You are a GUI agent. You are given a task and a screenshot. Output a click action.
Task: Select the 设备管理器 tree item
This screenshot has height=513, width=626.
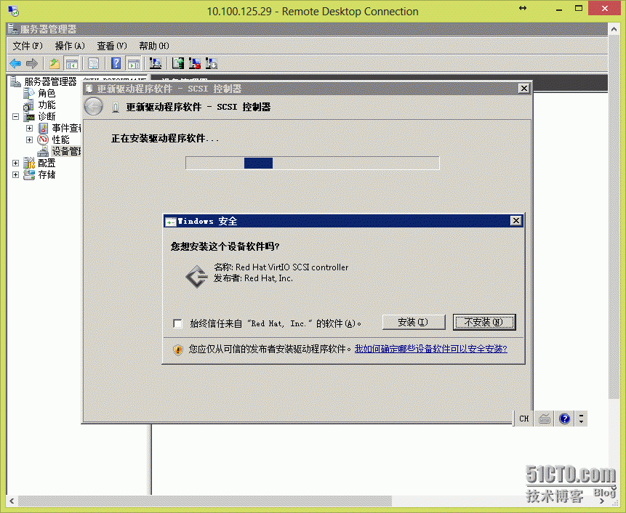(x=66, y=151)
